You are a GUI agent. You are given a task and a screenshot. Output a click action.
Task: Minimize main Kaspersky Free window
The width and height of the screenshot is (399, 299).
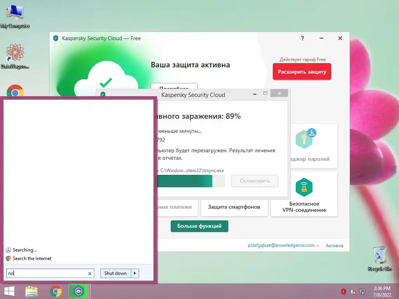coord(321,38)
